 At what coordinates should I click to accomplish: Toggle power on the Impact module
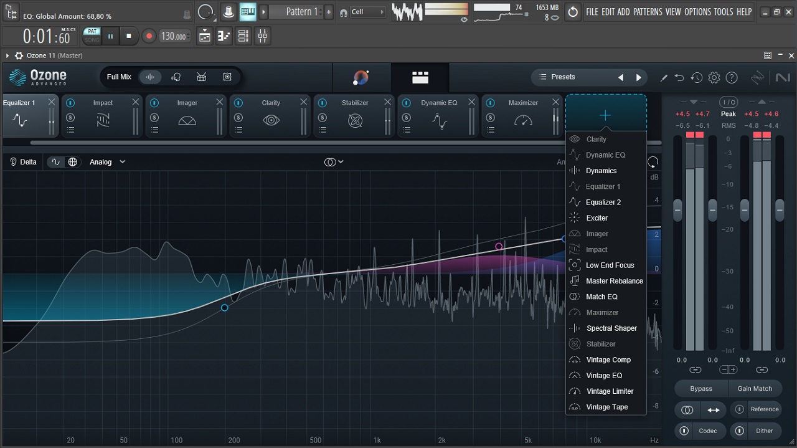70,103
